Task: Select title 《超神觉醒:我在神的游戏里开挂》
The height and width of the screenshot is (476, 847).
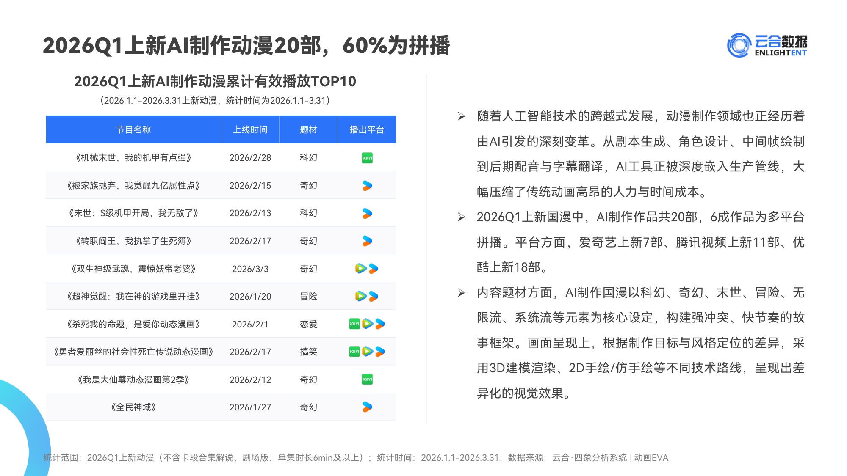Action: 133,297
